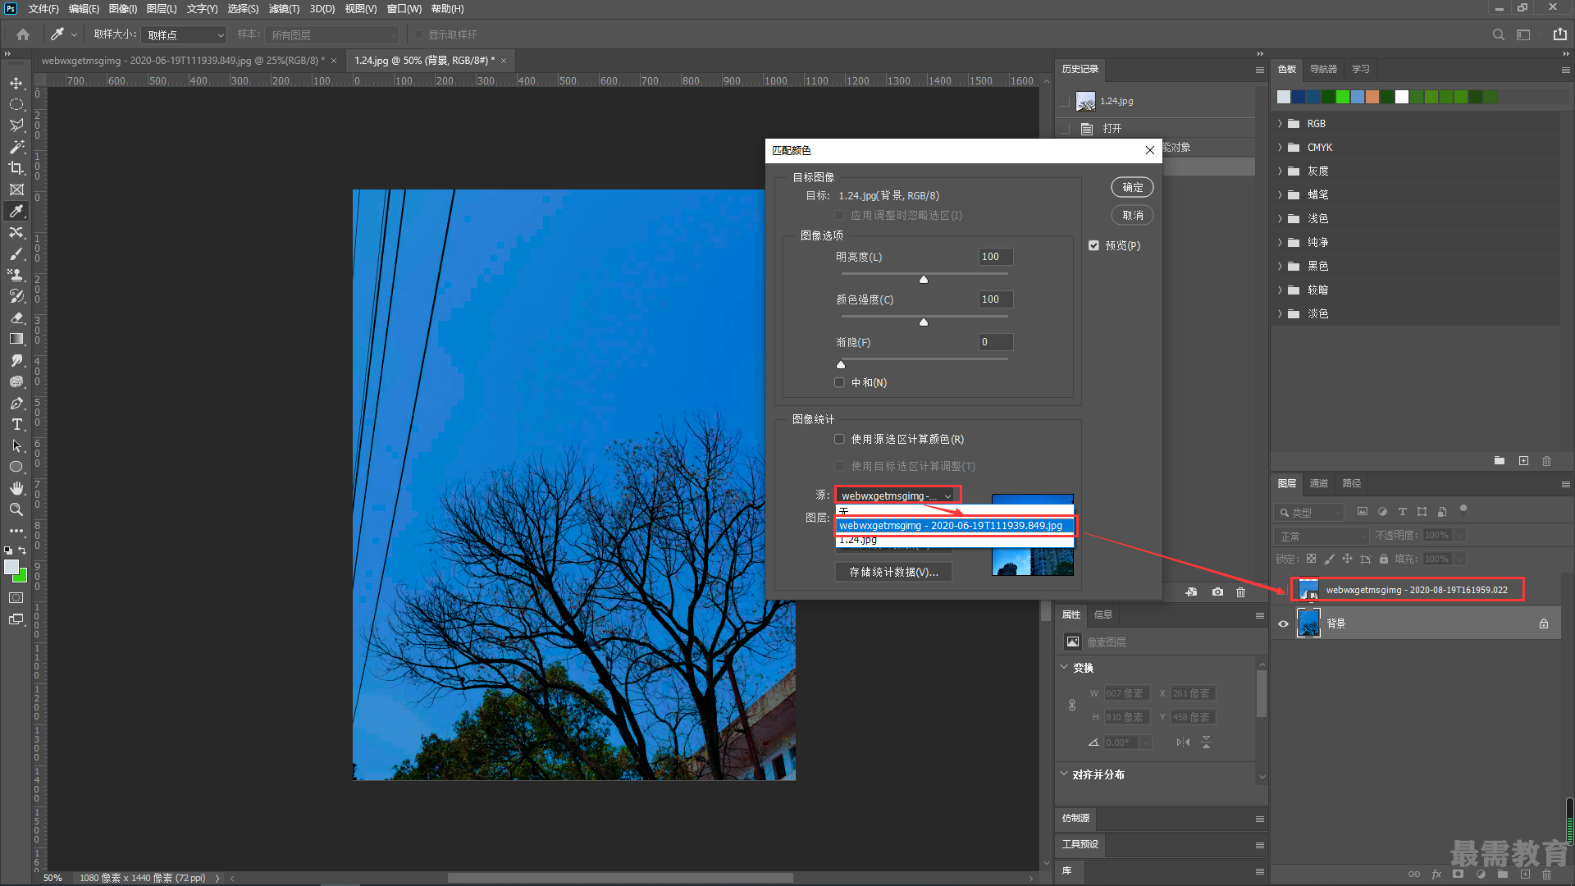Open the layer filter 类型 dropdown
Viewport: 1575px width, 886px height.
pos(1309,512)
